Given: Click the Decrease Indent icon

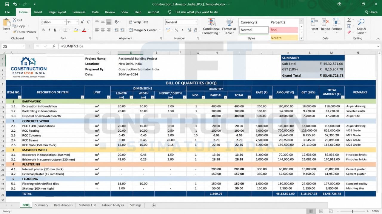Looking at the screenshot, I should [117, 30].
